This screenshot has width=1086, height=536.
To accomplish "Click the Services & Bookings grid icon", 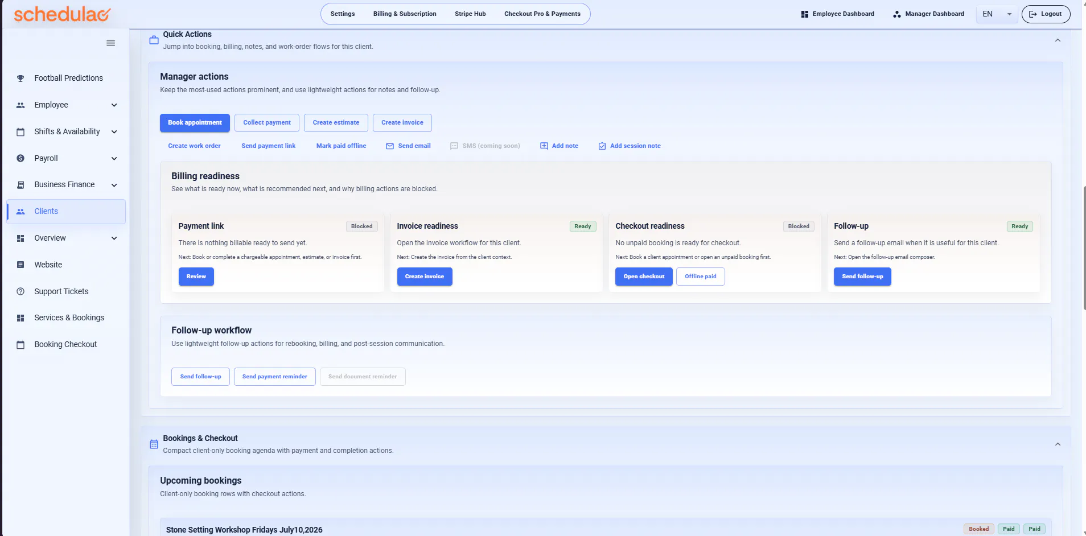I will pos(20,318).
